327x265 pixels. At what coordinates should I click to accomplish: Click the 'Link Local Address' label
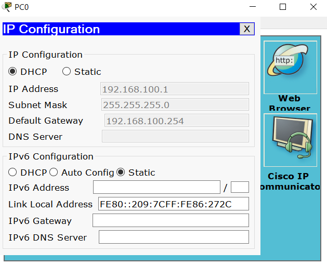50,204
